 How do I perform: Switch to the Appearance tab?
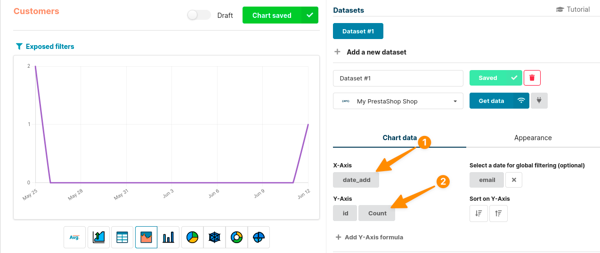[533, 138]
